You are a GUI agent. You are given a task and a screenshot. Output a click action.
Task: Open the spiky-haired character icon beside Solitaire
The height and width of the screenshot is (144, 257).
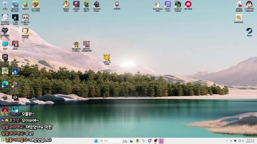tap(249, 4)
